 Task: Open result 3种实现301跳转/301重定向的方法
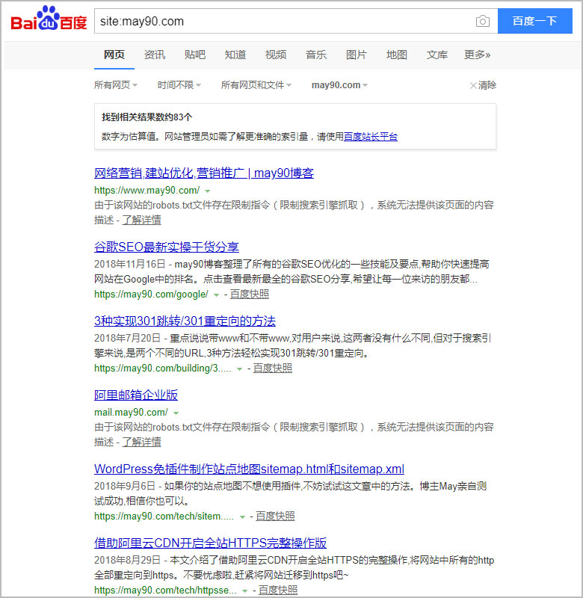[x=185, y=321]
